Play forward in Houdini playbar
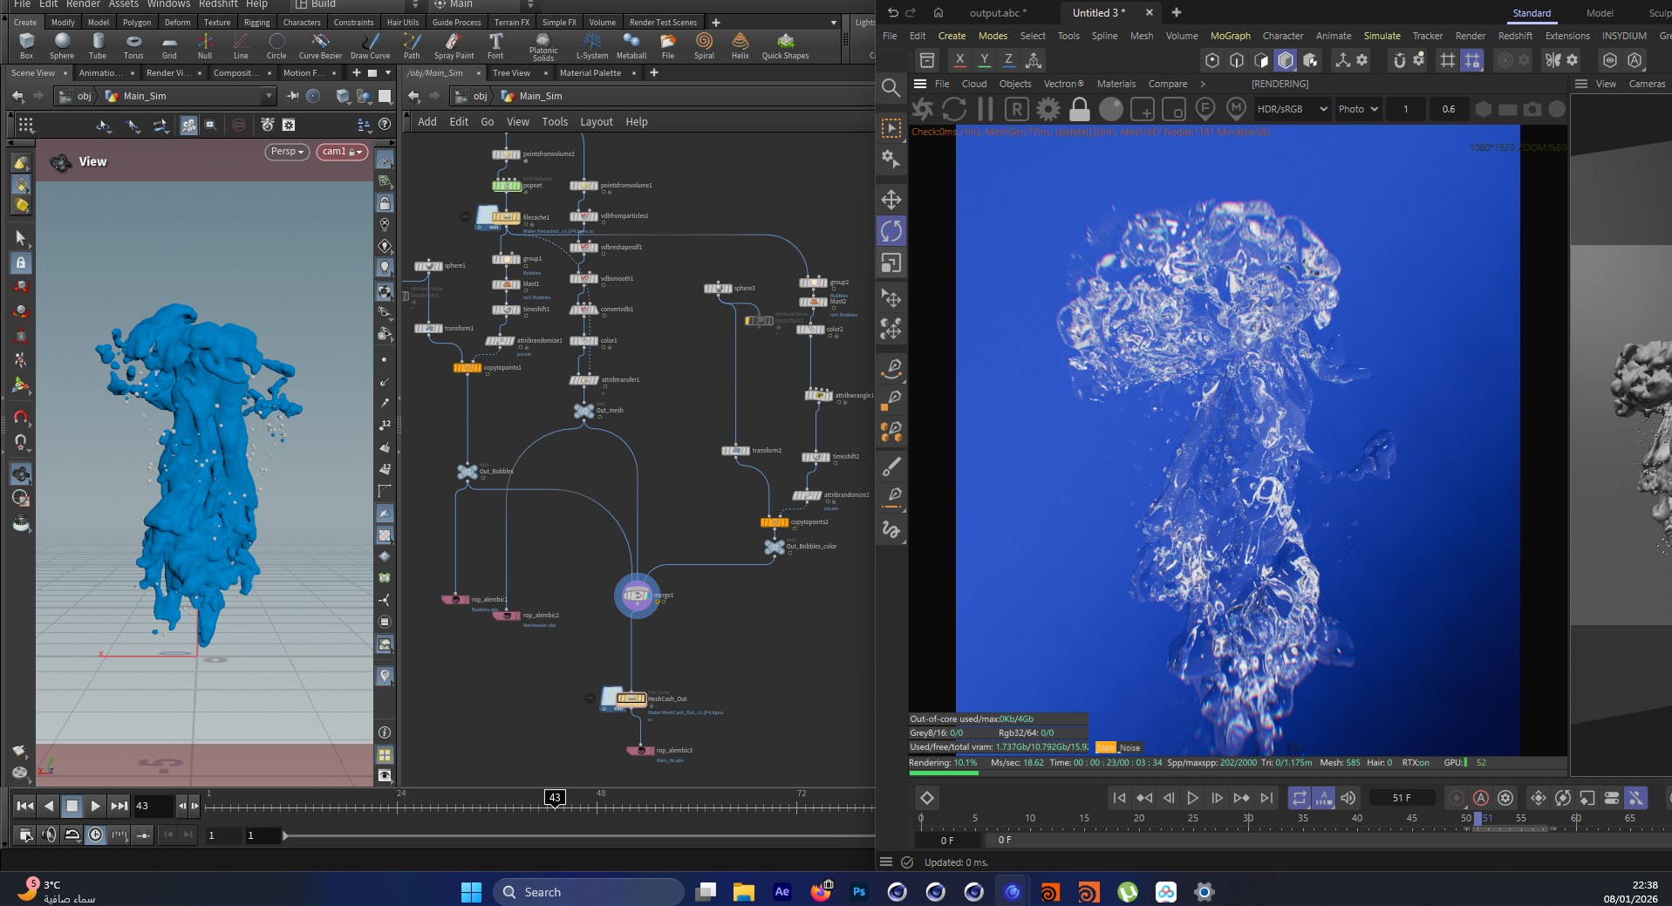The height and width of the screenshot is (906, 1672). click(96, 806)
